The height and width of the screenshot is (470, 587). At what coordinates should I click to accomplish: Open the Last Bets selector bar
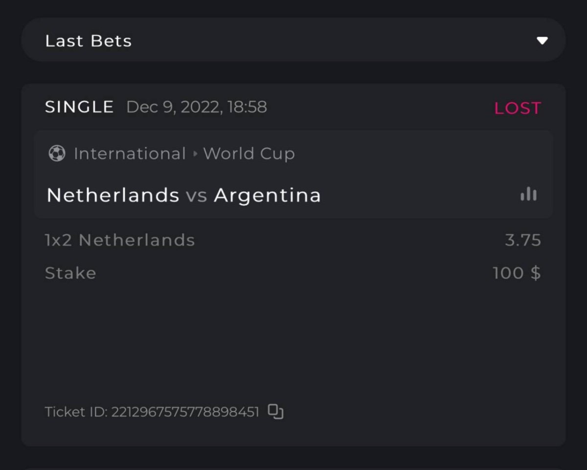click(293, 40)
